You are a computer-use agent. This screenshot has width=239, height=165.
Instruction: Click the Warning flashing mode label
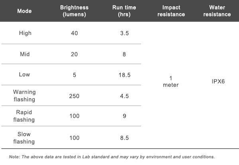tap(25, 95)
